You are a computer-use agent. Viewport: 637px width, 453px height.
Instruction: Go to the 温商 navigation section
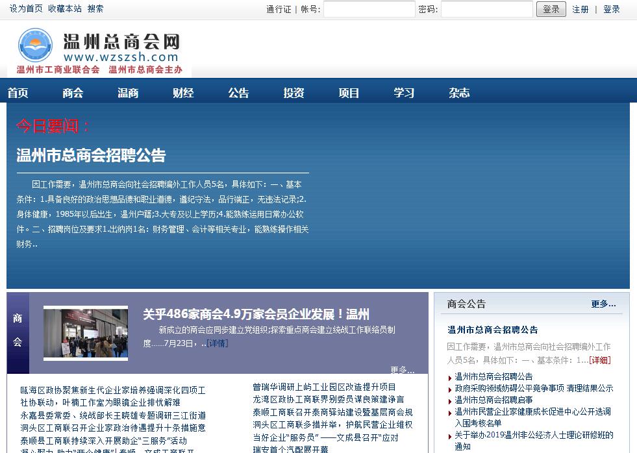(128, 93)
